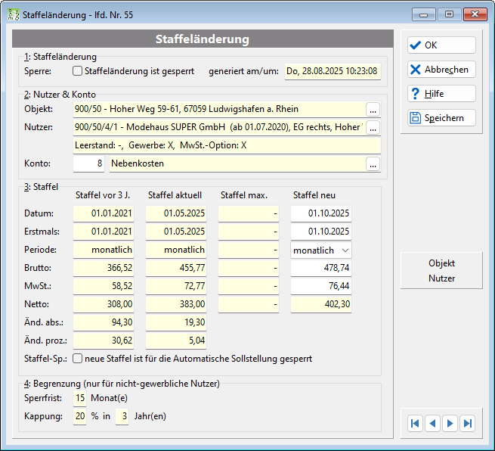
Task: Jump to the last record
Action: tap(467, 423)
